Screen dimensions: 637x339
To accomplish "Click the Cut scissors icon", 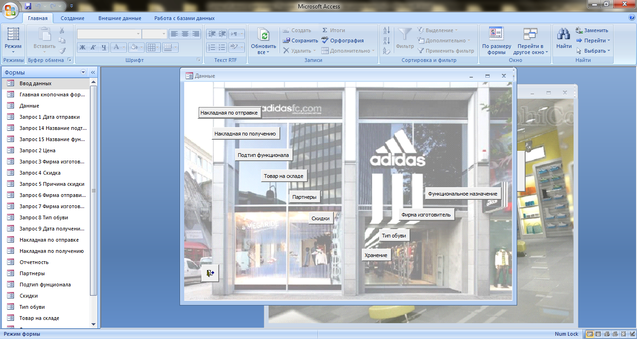I will click(62, 30).
